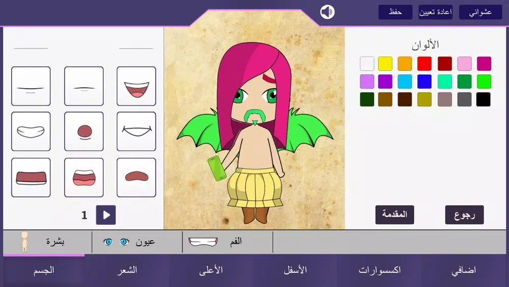Pick the wide curved smile mouth
This screenshot has width=509, height=287.
tap(136, 132)
